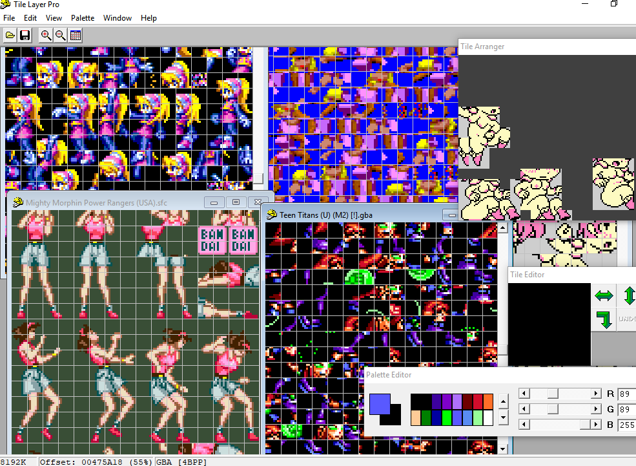The height and width of the screenshot is (466, 636).
Task: Open the Palette menu
Action: coord(82,18)
